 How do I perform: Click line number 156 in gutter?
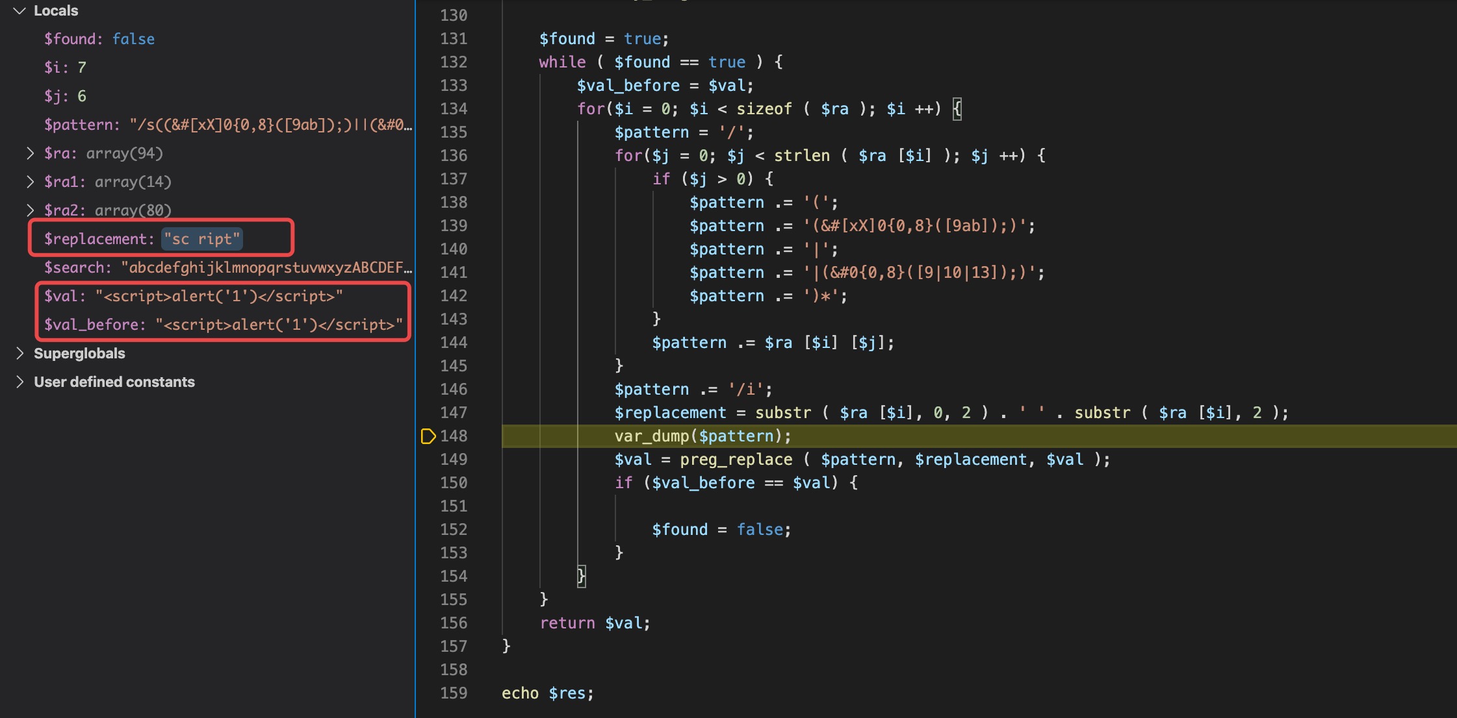(x=454, y=623)
